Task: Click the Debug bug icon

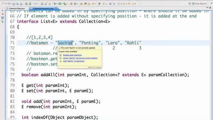Action: pos(55,4)
